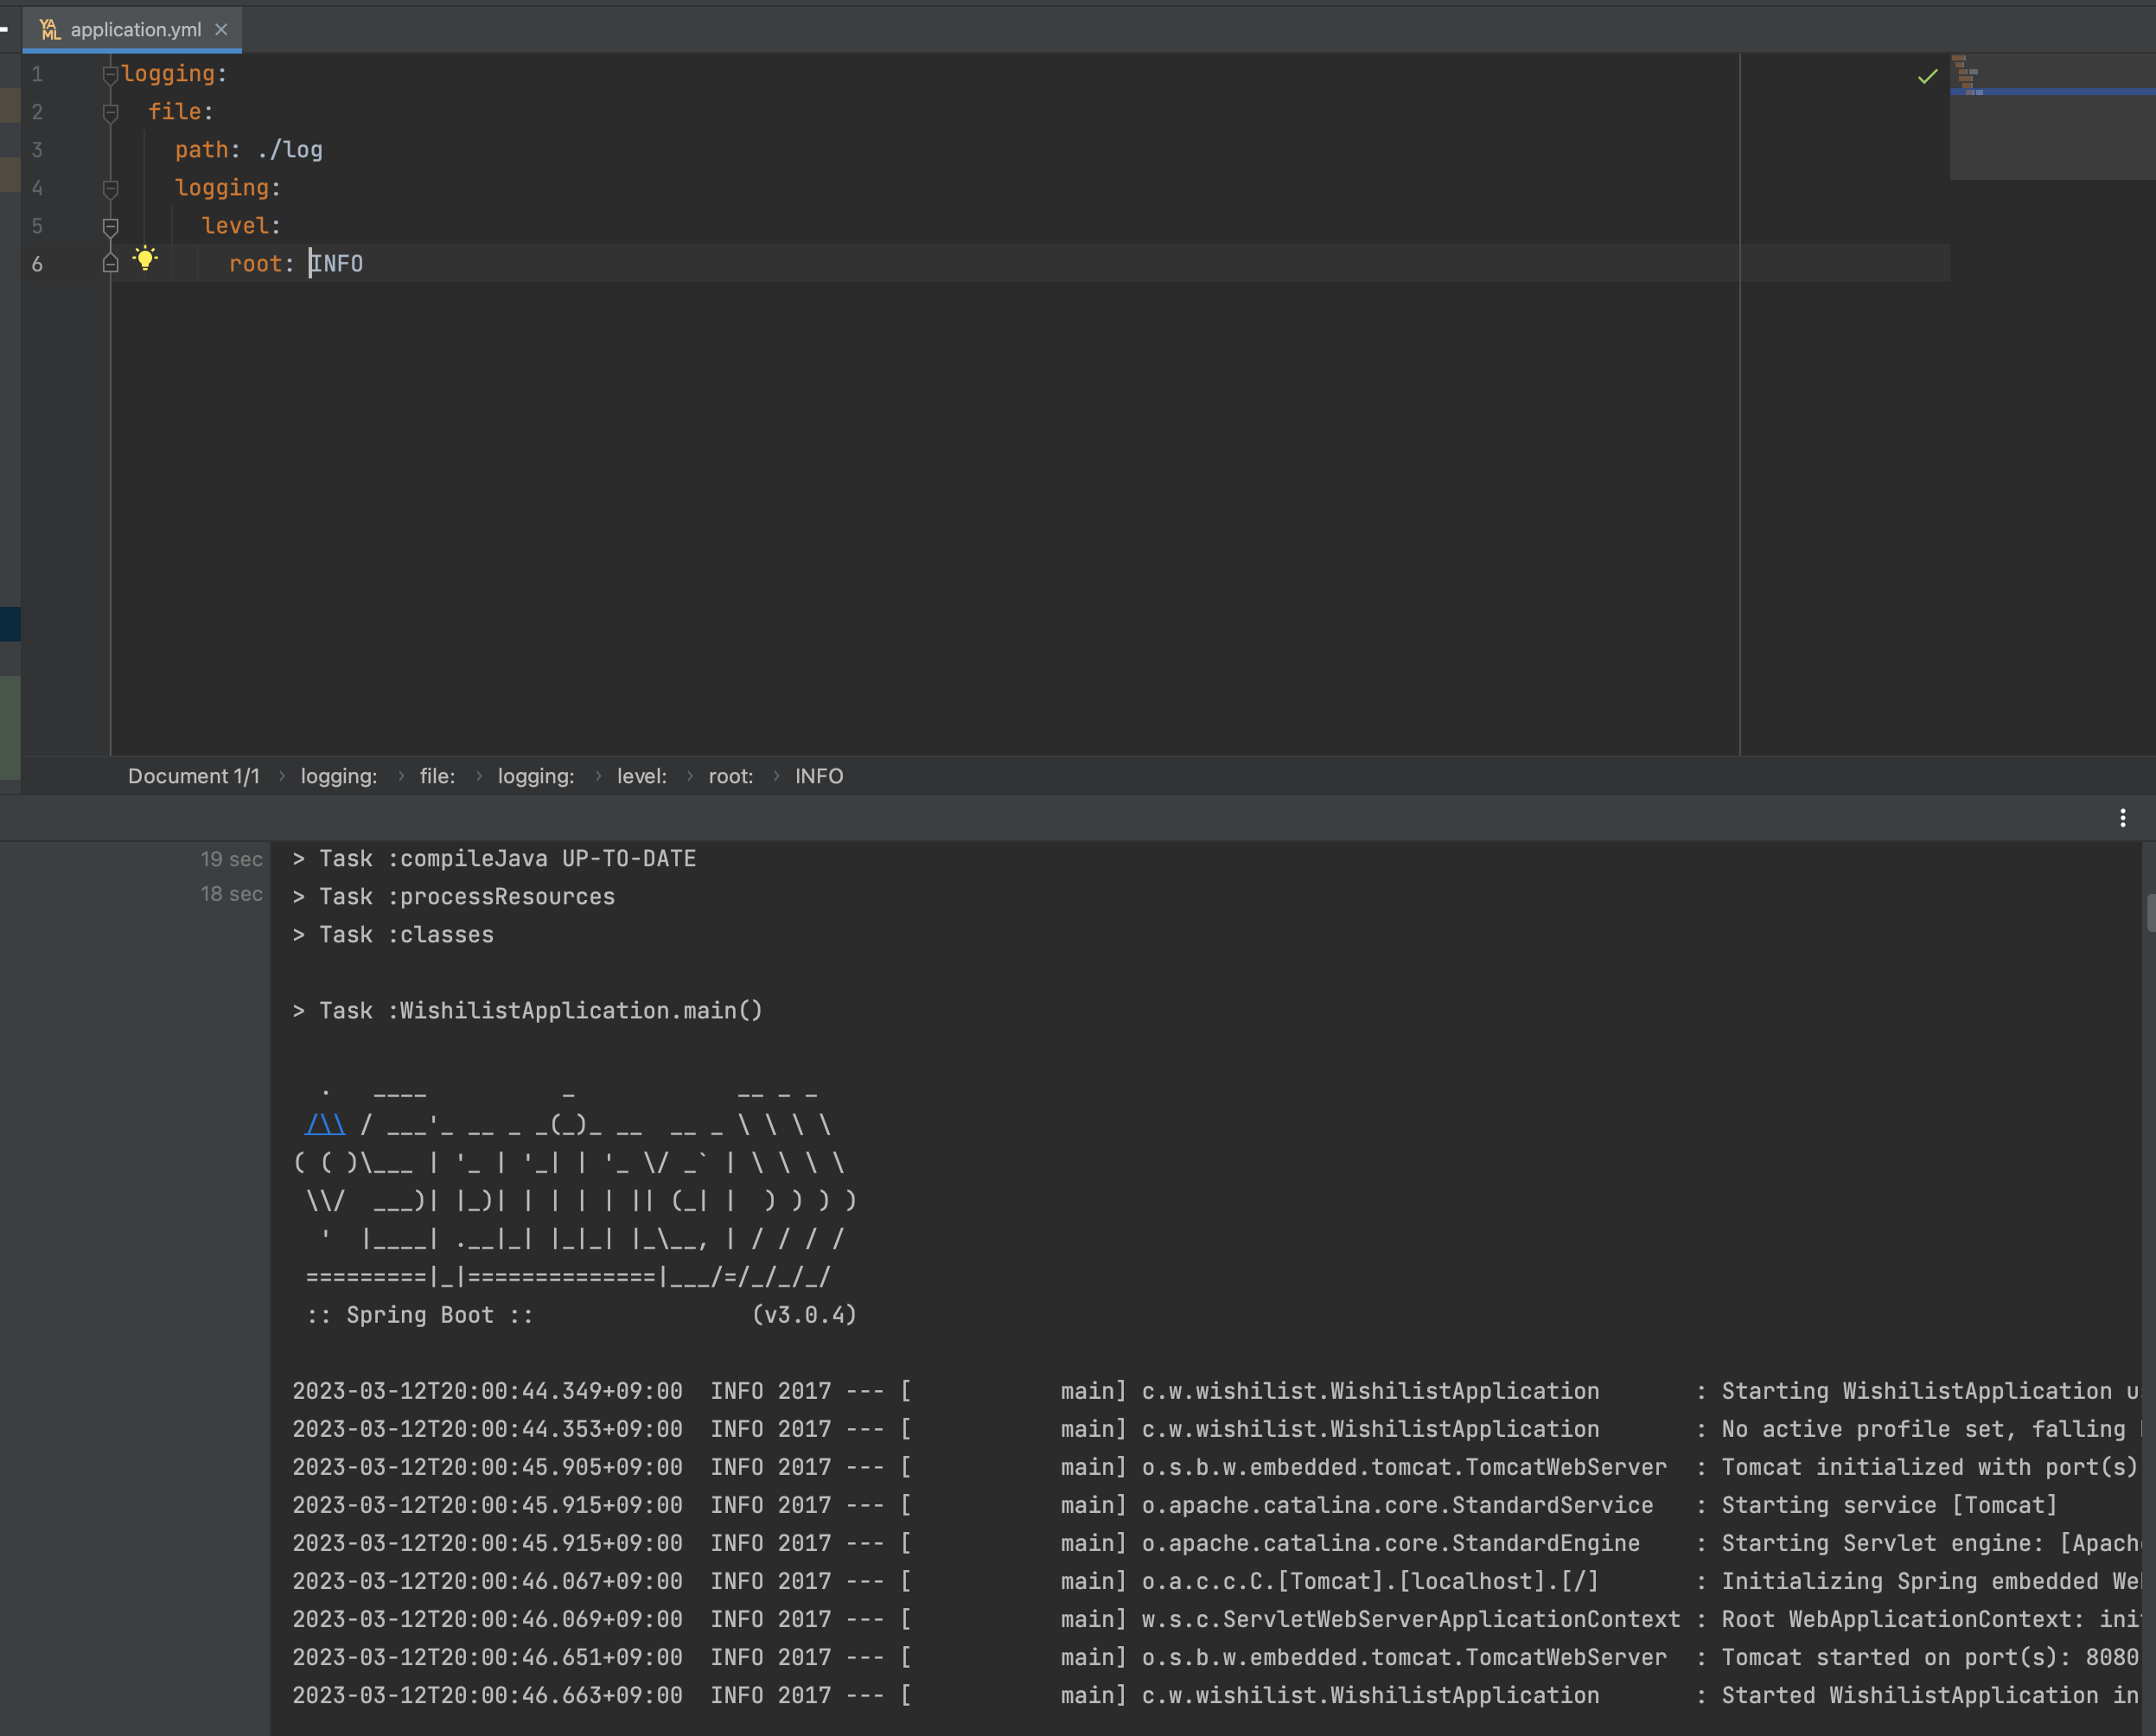Click the green inspection checkmark icon
The image size is (2156, 1736).
1927,77
